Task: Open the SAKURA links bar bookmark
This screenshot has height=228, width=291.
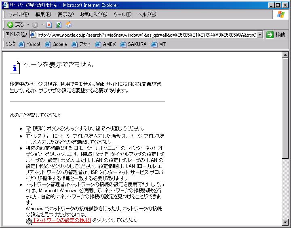Action: pos(133,44)
